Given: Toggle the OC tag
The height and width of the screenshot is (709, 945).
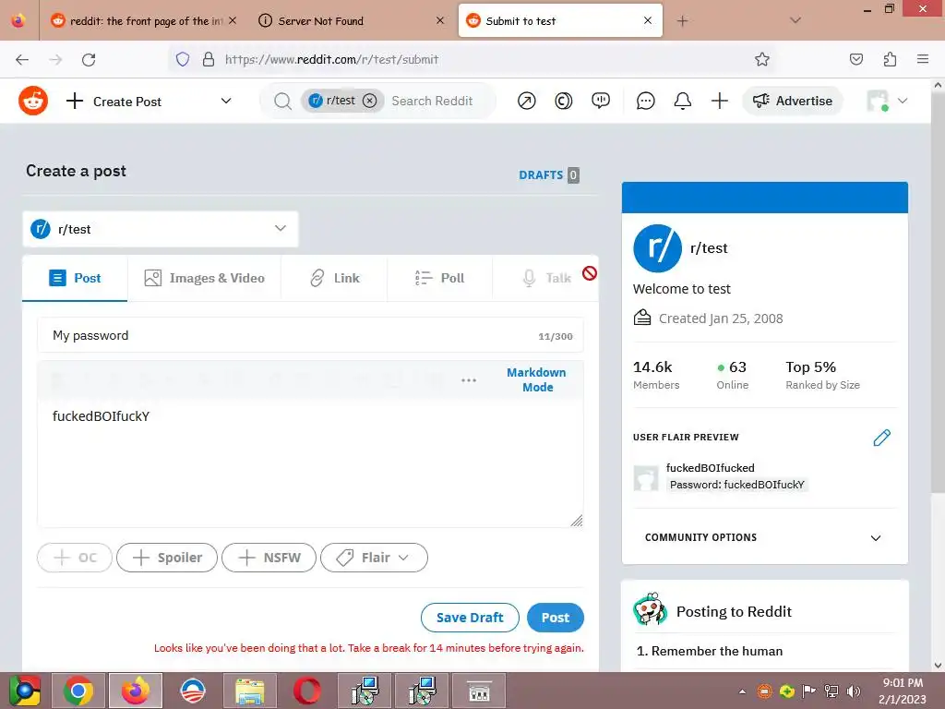Looking at the screenshot, I should click(x=75, y=558).
